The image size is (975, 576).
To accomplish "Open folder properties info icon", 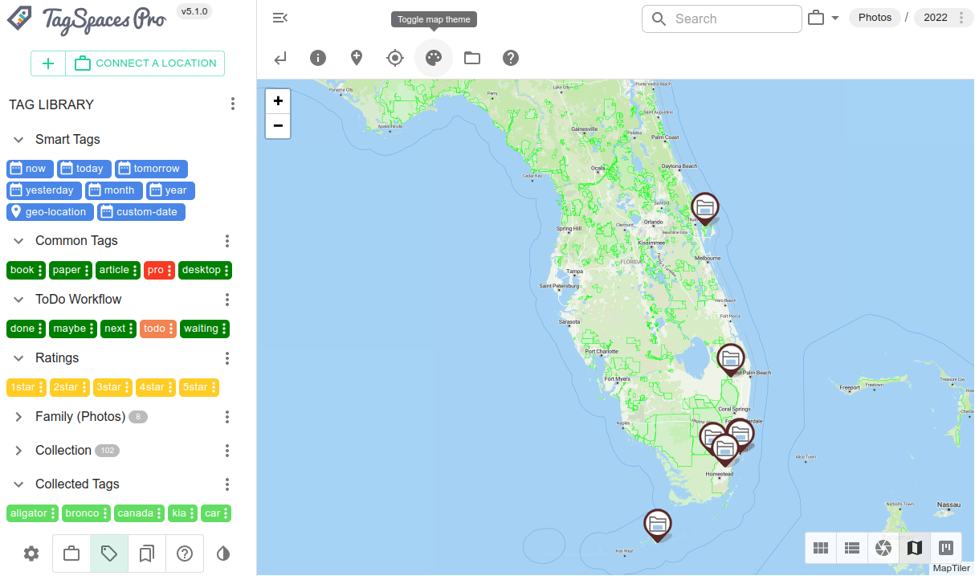I will [318, 58].
